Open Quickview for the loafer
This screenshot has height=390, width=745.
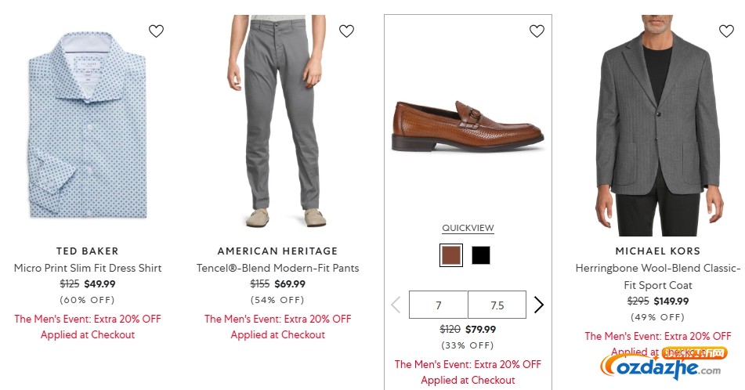[468, 229]
